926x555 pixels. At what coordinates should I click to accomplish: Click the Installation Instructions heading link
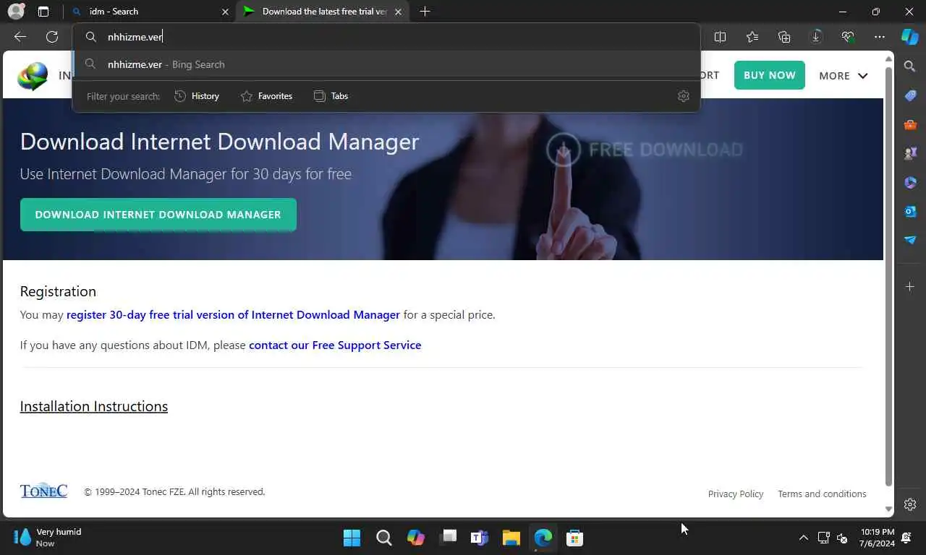[x=94, y=406]
